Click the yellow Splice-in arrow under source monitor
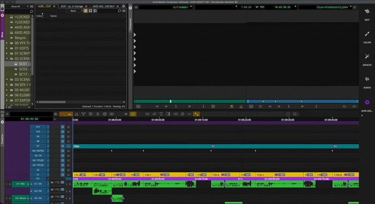This screenshot has height=204, width=375. [232, 106]
